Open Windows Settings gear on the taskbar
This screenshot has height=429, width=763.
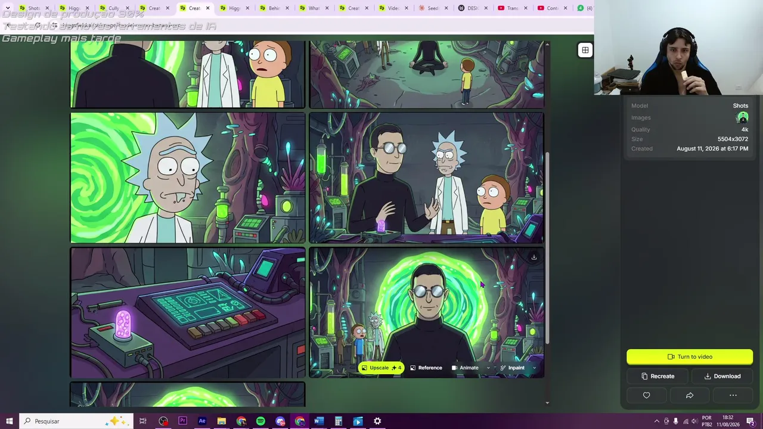click(377, 421)
